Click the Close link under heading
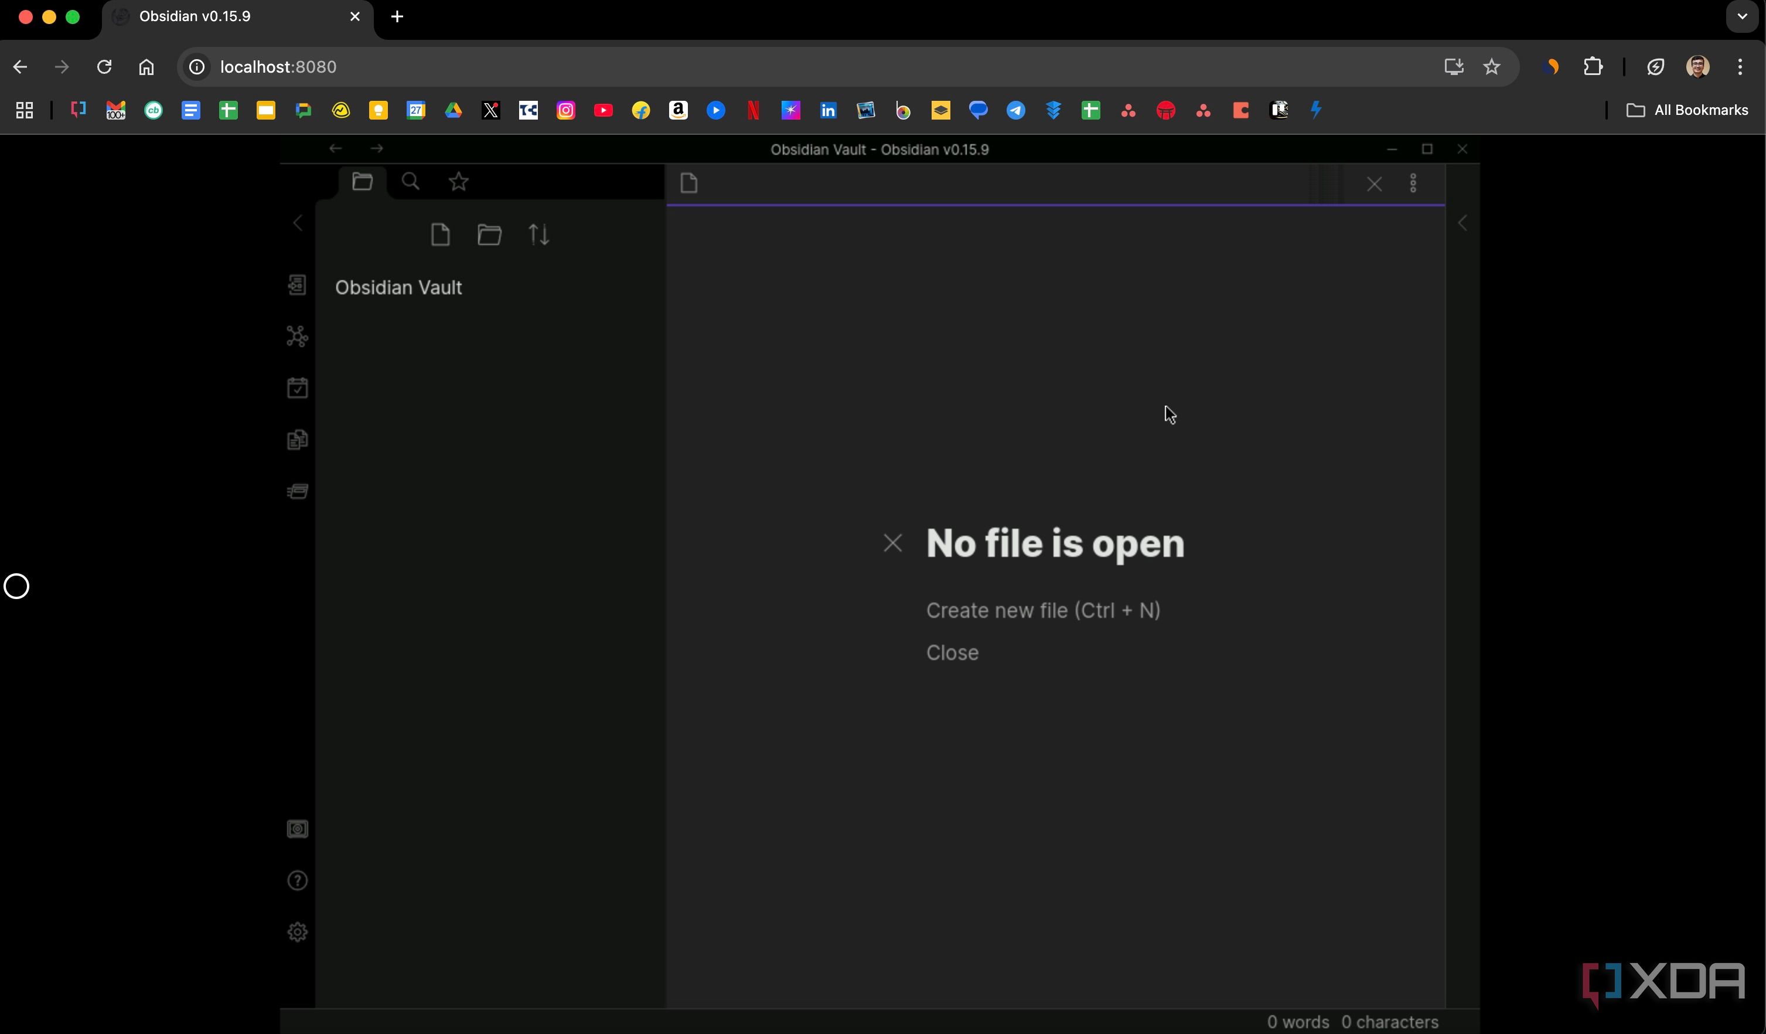Screen dimensions: 1766x1034 coord(952,652)
